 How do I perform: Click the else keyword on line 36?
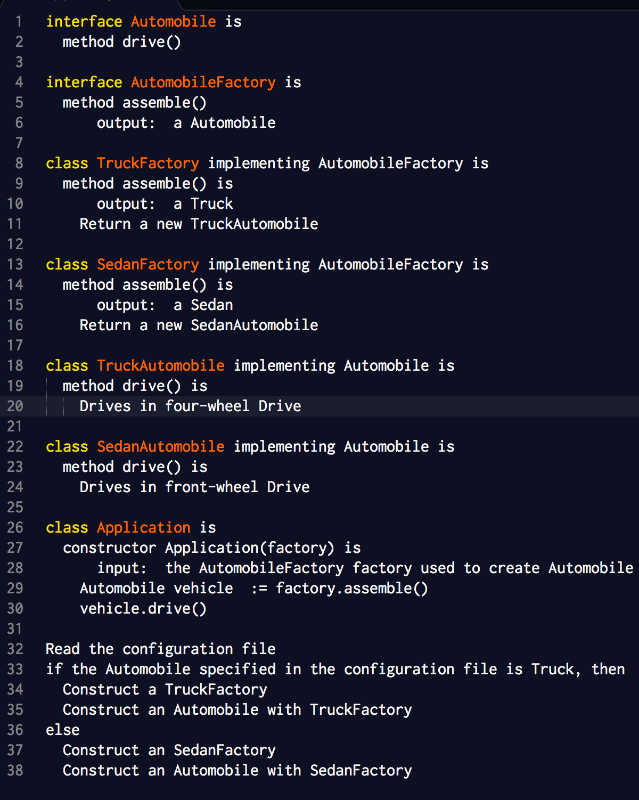pyautogui.click(x=62, y=730)
